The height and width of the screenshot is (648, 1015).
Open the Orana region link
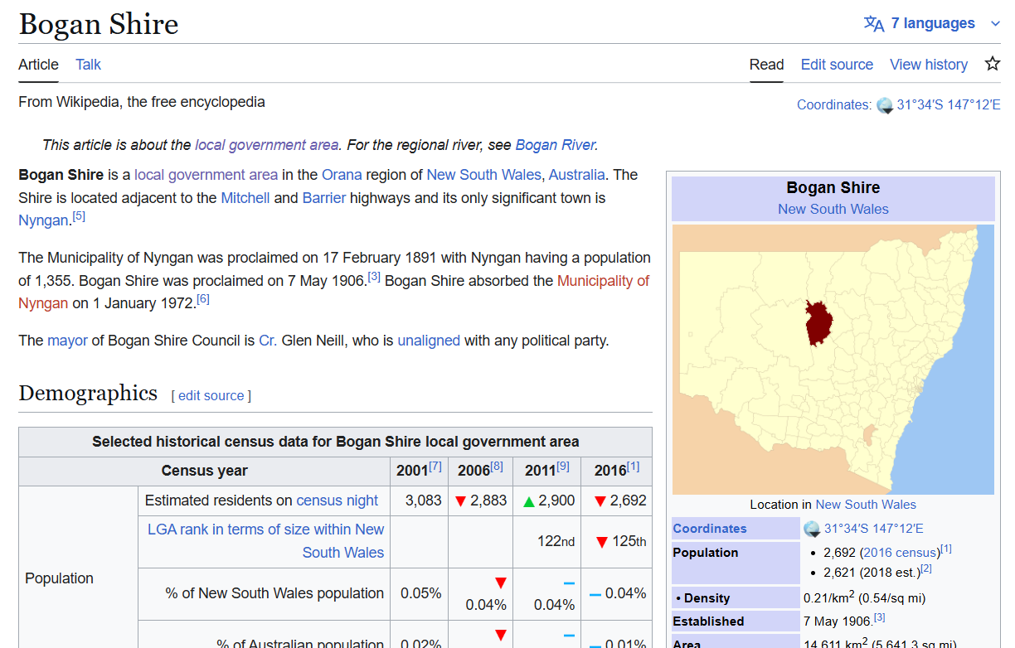point(342,175)
